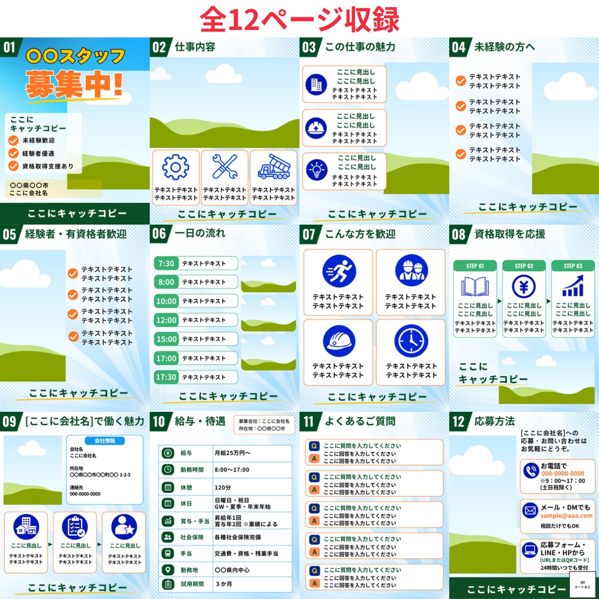Screen dimensions: 599x599
Task: Select the house and building icon on page 09
Action: tap(26, 527)
